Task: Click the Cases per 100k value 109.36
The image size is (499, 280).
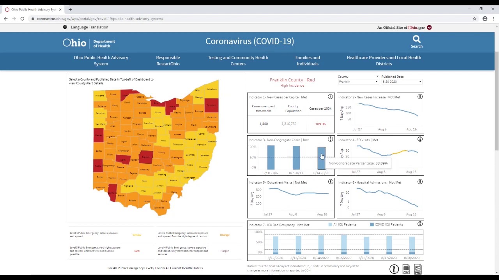Action: tap(320, 124)
